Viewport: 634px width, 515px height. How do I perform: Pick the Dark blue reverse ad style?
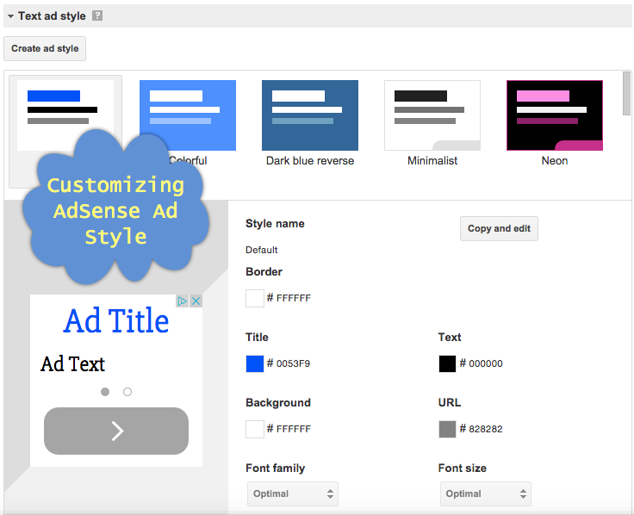point(310,115)
